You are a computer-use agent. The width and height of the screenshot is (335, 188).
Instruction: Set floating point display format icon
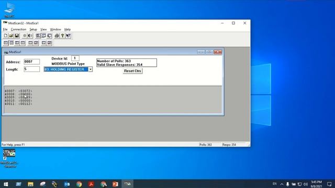(30, 43)
